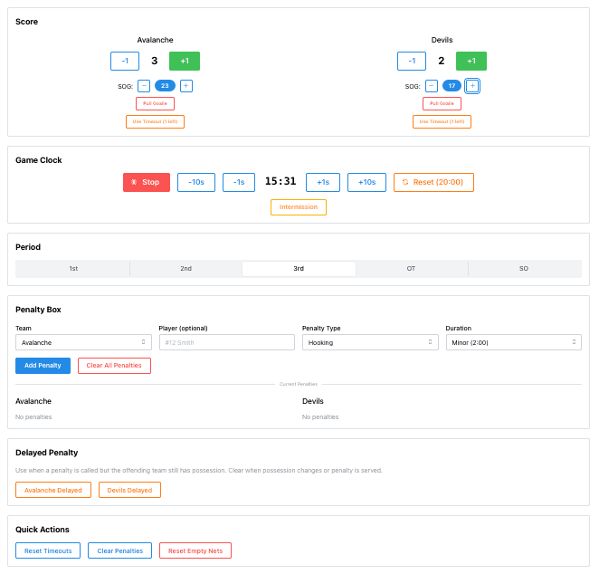Click the Avalanche heading under Current Penalties

33,401
